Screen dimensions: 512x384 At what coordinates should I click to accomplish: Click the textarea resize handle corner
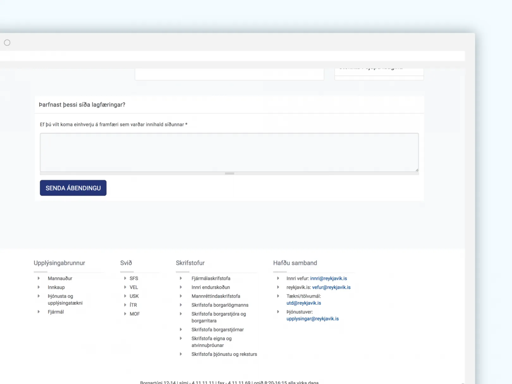tap(417, 170)
